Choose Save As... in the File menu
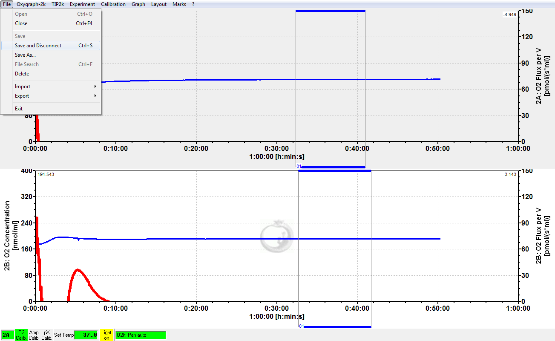This screenshot has width=555, height=341. (51, 55)
